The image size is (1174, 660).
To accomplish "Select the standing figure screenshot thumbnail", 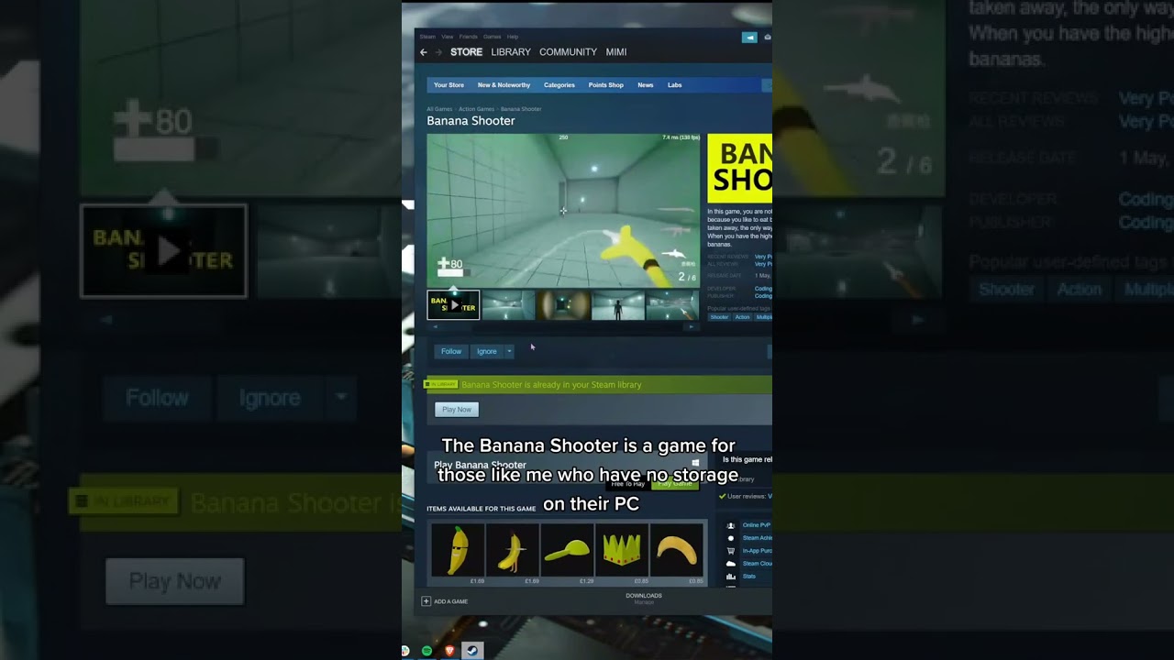I will point(618,305).
